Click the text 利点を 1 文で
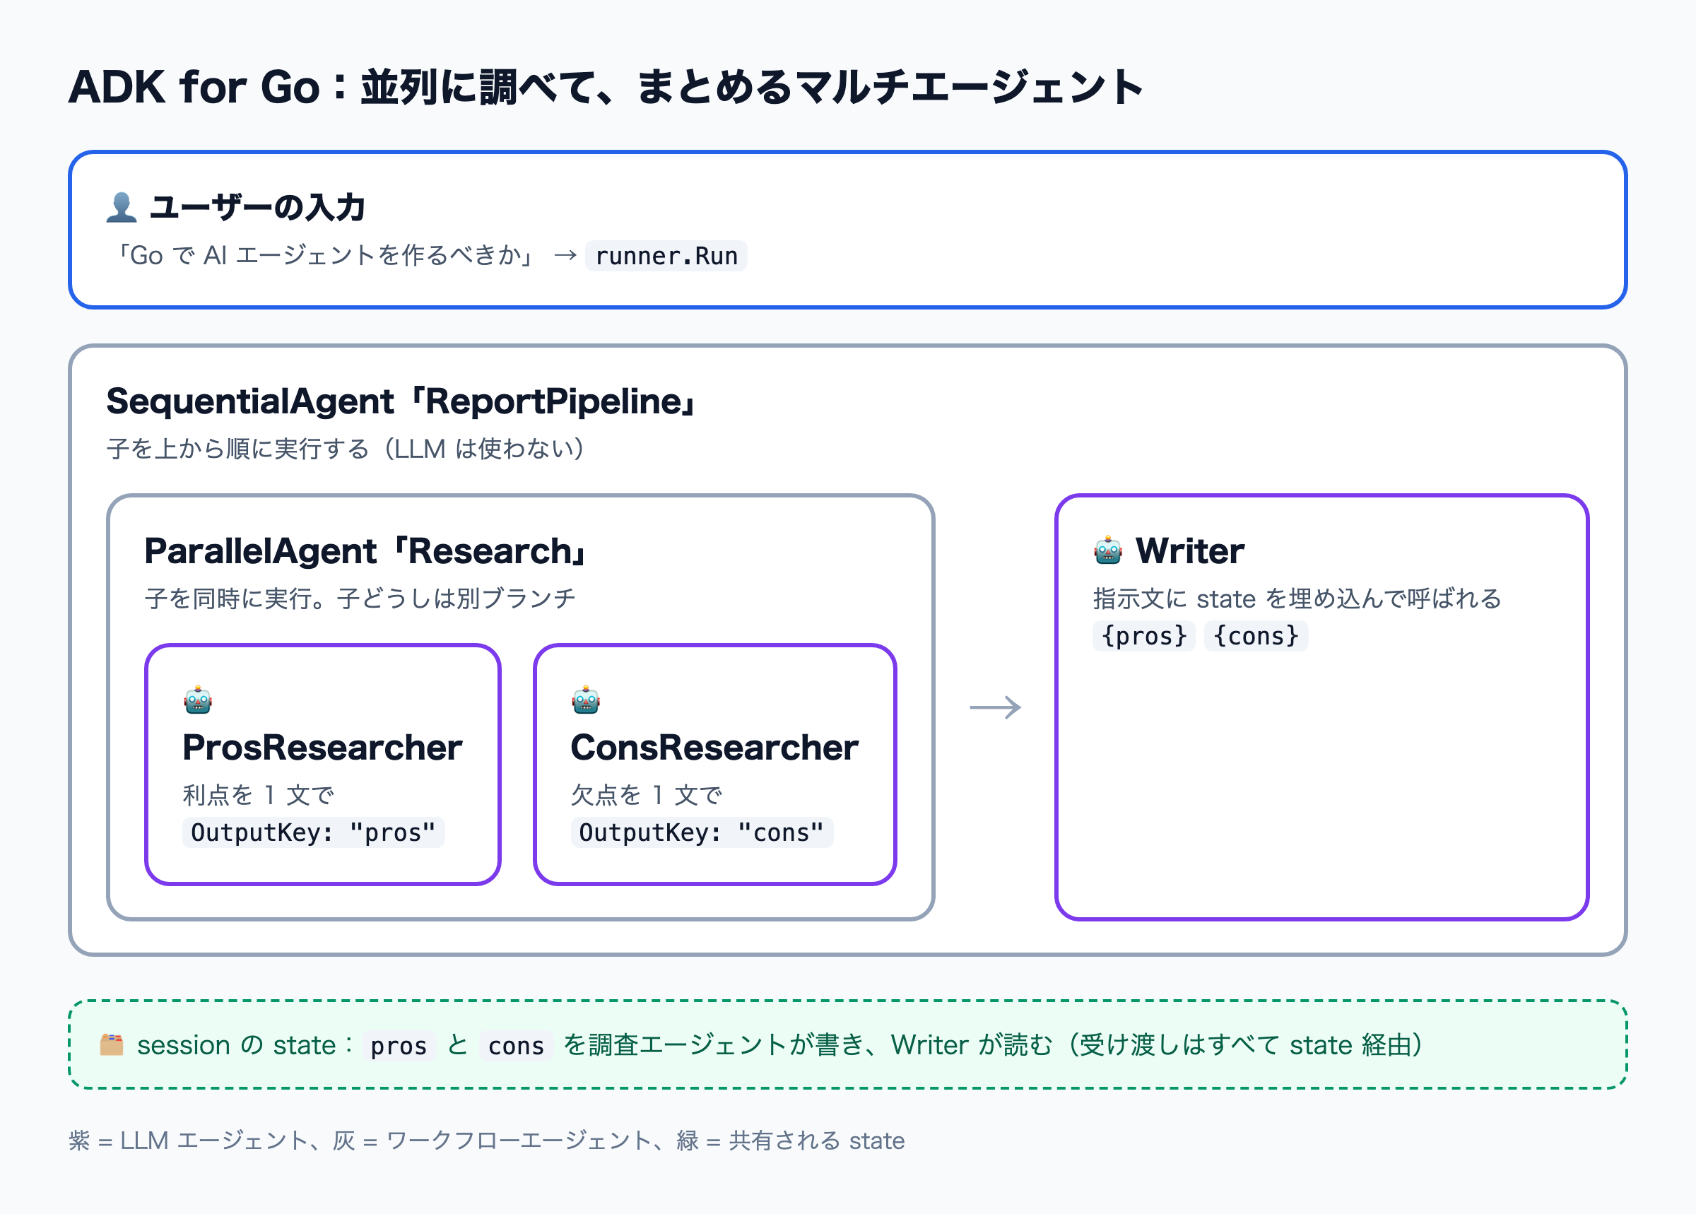The image size is (1696, 1214). (258, 795)
